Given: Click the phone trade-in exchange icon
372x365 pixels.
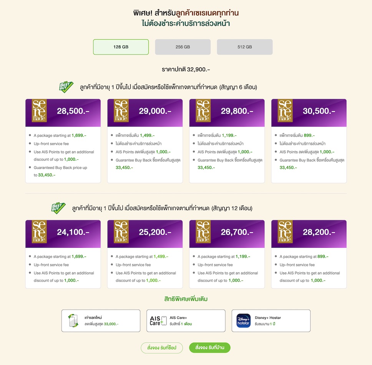Looking at the screenshot, I should click(x=73, y=321).
